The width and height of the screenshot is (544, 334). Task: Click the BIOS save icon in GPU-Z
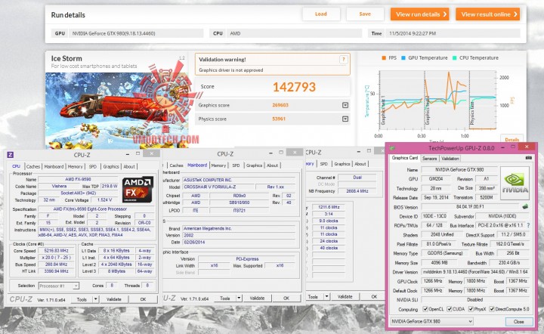click(525, 207)
